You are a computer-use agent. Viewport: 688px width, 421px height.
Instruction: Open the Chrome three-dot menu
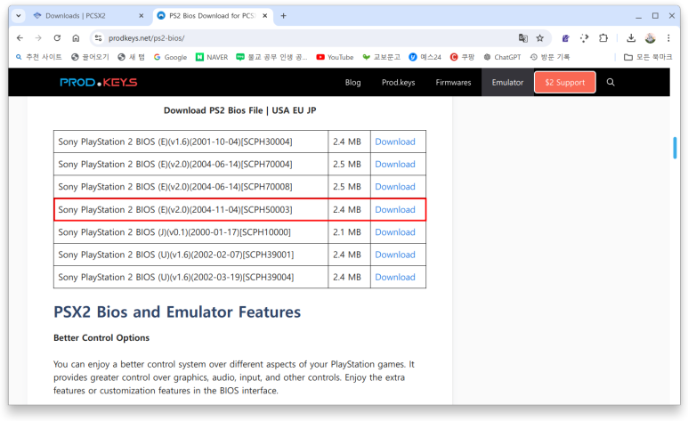click(668, 38)
